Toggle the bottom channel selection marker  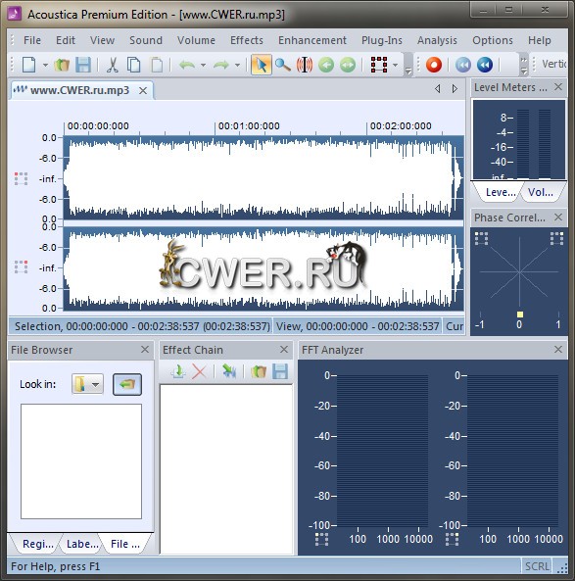click(x=22, y=266)
